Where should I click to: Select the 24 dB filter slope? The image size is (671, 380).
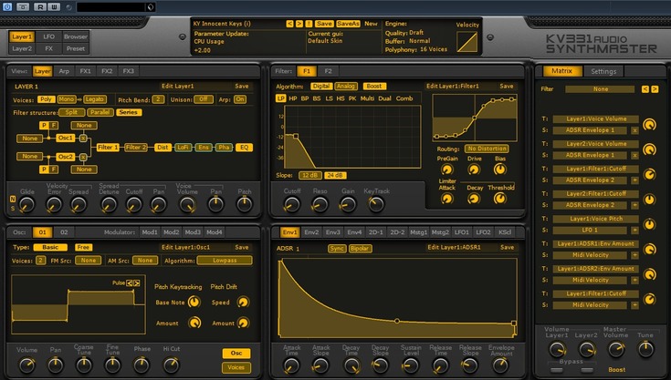tap(336, 176)
